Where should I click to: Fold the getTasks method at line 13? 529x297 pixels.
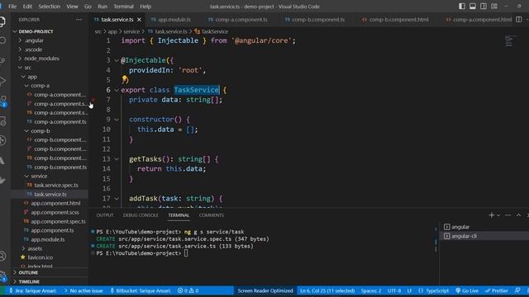117,159
